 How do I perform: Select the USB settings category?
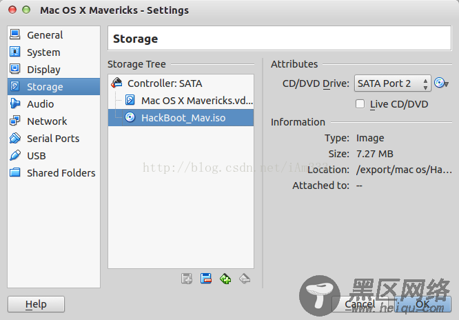[54, 156]
